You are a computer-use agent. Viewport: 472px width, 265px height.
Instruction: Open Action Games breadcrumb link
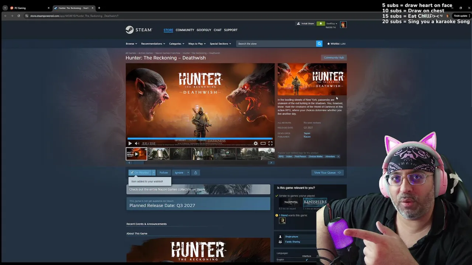click(146, 53)
